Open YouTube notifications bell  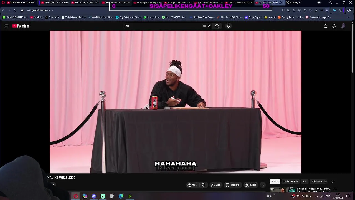tap(334, 26)
